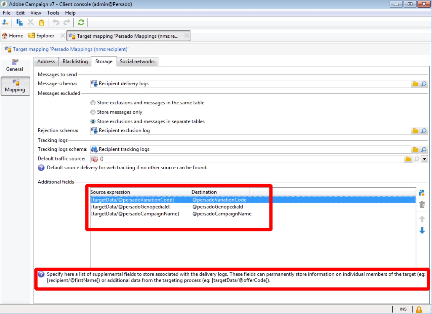
Task: Expand Default traffic source dropdown arrow
Action: pyautogui.click(x=424, y=159)
